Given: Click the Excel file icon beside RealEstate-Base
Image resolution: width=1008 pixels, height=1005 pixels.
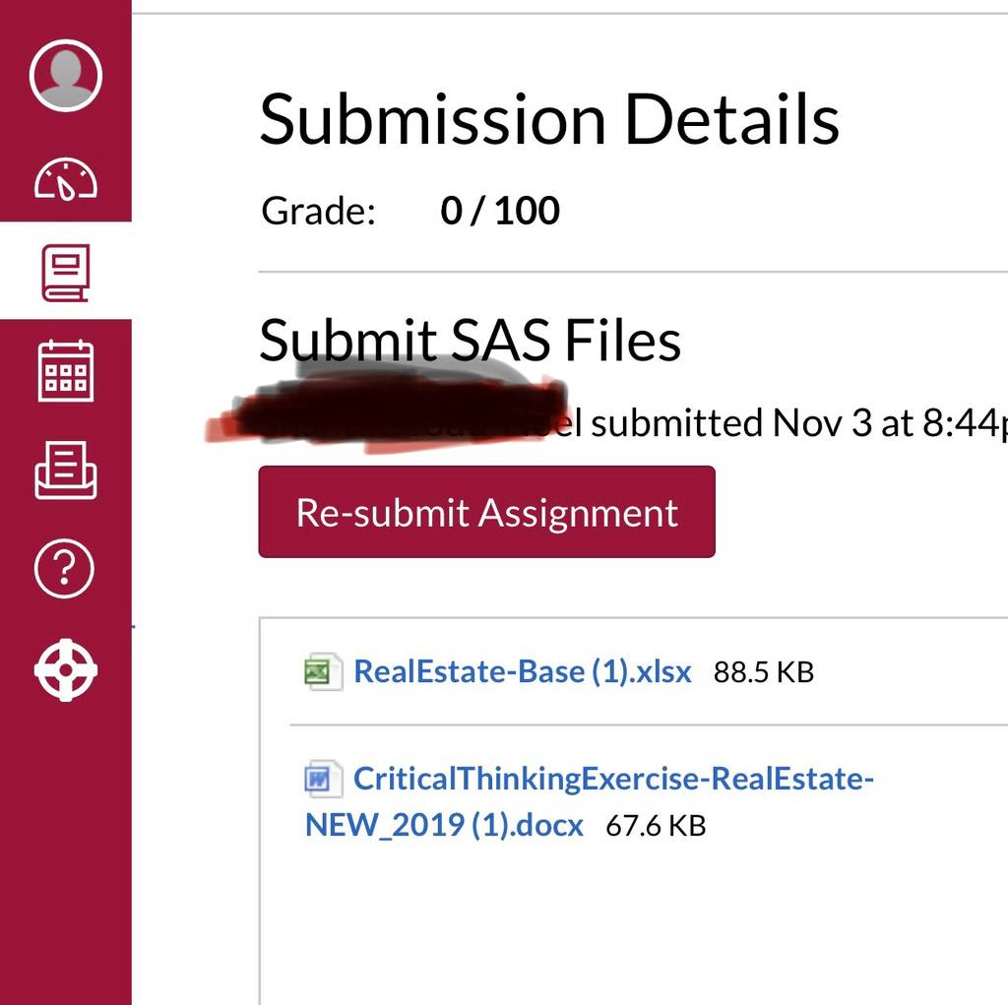Looking at the screenshot, I should tap(323, 672).
